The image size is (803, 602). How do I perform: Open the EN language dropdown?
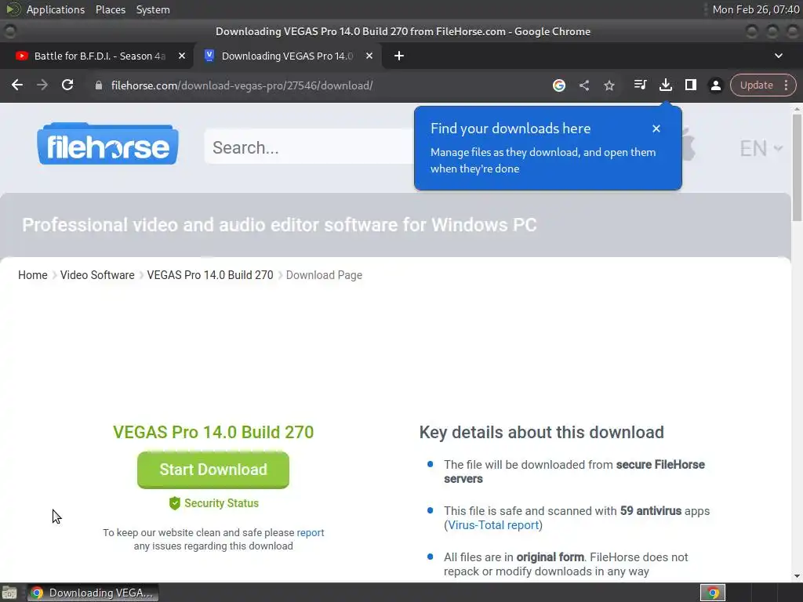[761, 148]
